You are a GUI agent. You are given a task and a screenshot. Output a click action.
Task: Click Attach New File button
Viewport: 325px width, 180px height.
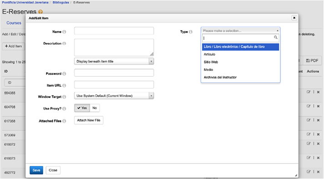[89, 120]
